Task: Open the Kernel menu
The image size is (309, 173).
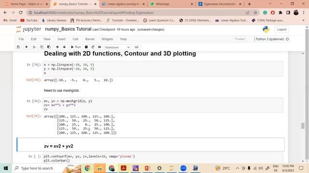Action: click(x=90, y=39)
